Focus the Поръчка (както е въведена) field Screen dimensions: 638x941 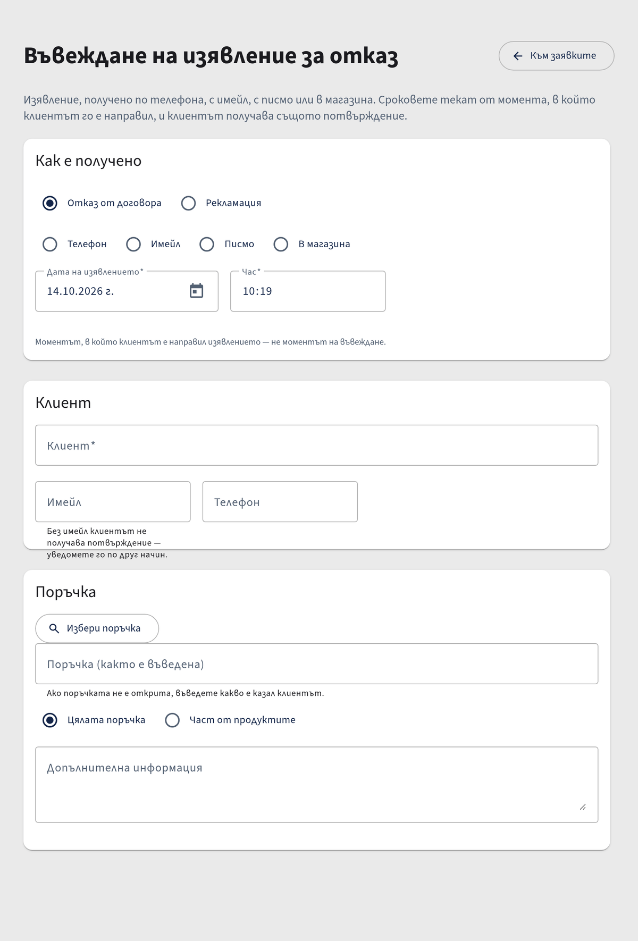pyautogui.click(x=317, y=664)
